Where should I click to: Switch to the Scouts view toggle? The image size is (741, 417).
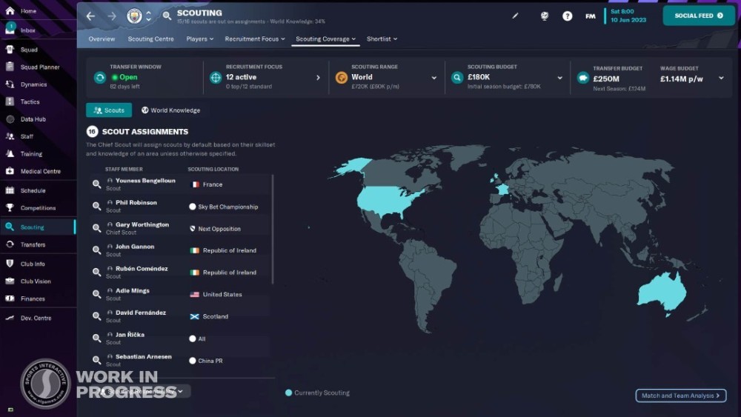(109, 110)
